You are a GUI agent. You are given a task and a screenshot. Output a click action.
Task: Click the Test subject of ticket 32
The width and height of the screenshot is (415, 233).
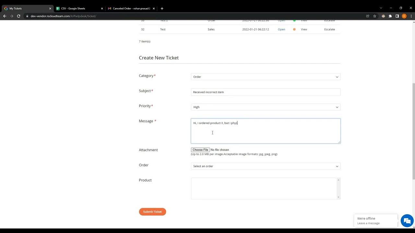[x=163, y=29]
